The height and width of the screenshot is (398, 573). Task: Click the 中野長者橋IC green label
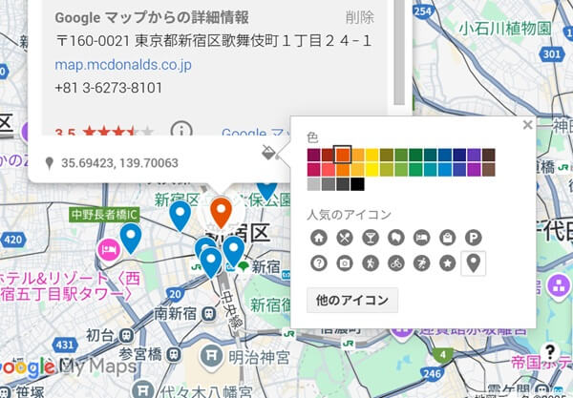coord(104,215)
